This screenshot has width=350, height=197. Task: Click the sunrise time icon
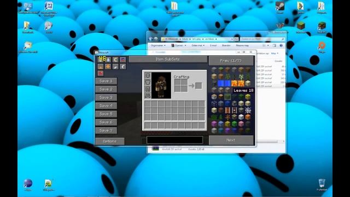(x=101, y=67)
